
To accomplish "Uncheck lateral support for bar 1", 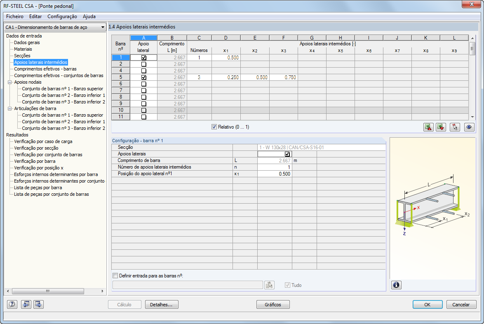I will [143, 57].
